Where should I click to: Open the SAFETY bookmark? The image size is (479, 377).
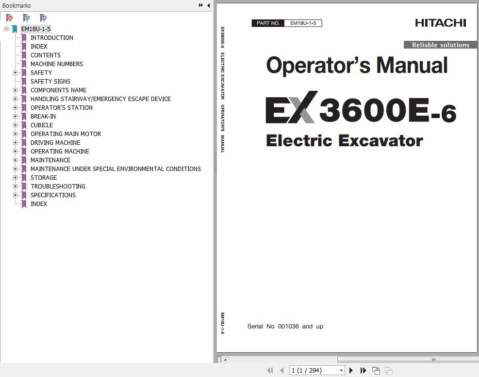(x=41, y=73)
